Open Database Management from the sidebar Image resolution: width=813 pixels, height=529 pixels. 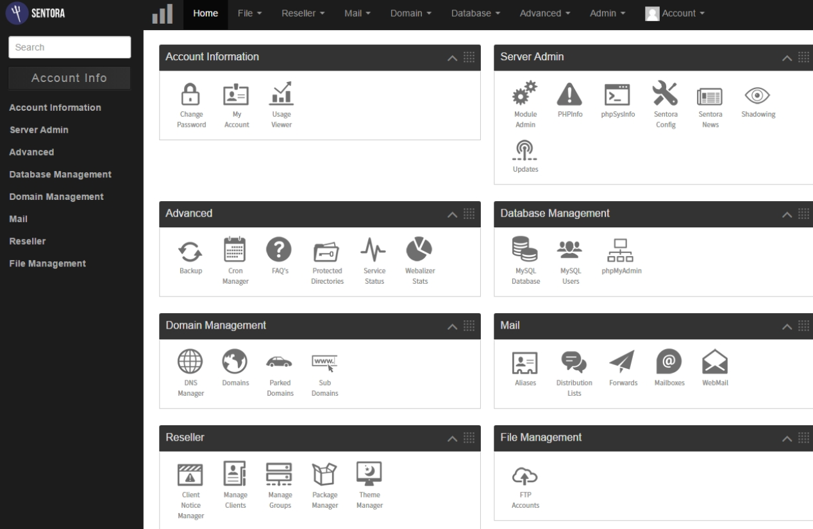60,174
